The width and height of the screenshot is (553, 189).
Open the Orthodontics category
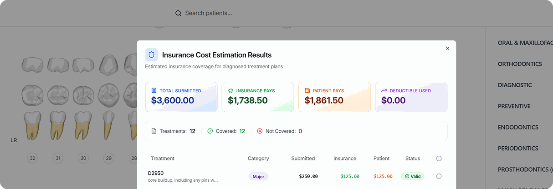[x=520, y=64]
